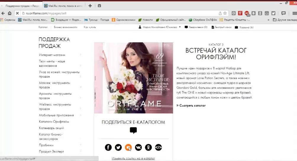
Task: Open the Другие закладки bookmarks folder
Action: coord(285,20)
